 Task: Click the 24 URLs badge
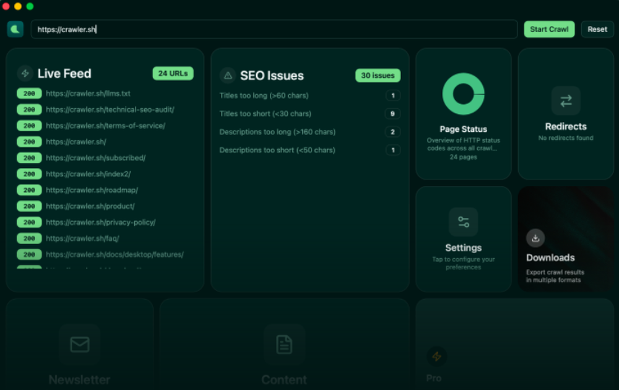(x=173, y=73)
